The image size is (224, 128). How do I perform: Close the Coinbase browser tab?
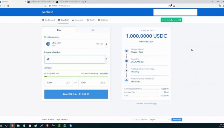tap(25, 2)
